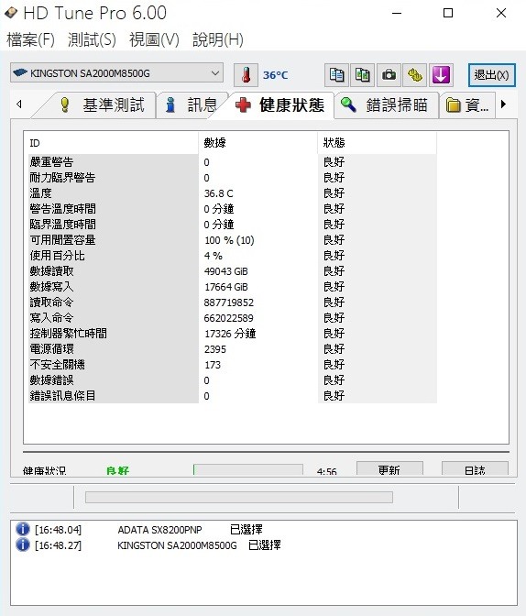Click the 2395 power cycle value
This screenshot has height=616, width=526.
[x=214, y=349]
